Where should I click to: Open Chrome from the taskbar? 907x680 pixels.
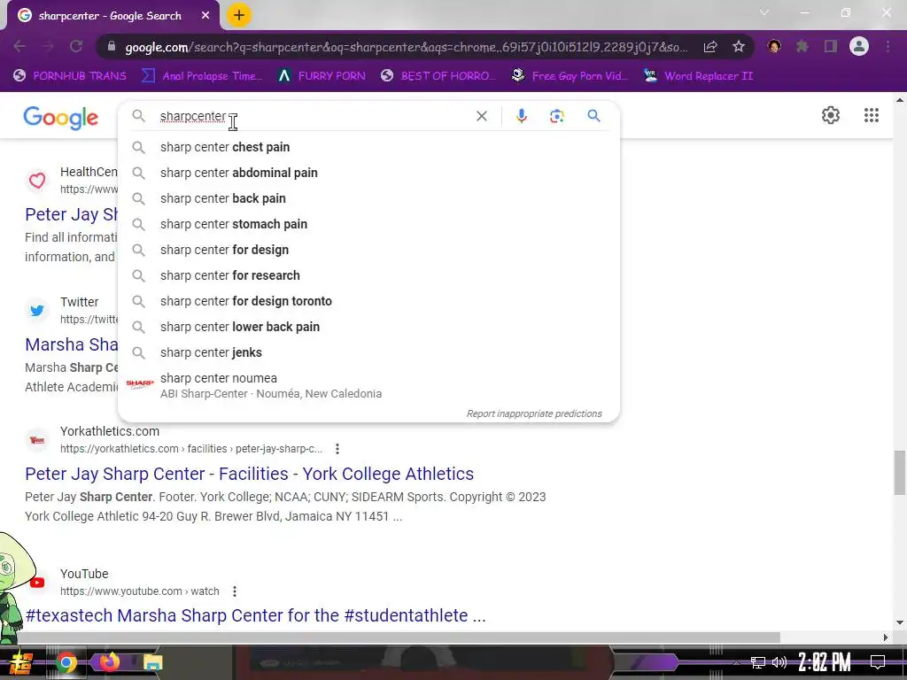(66, 662)
